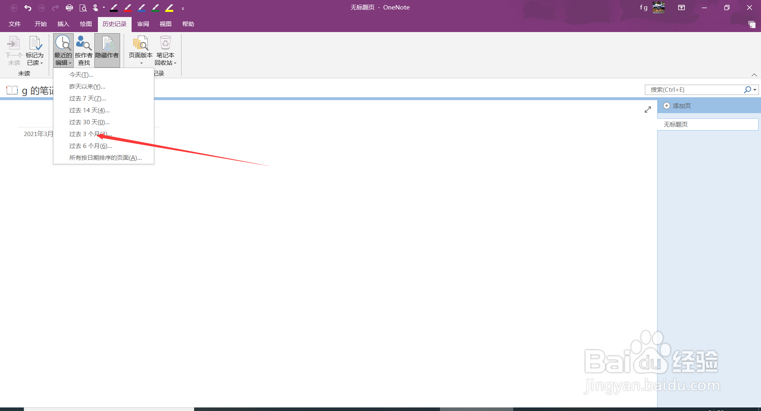This screenshot has height=411, width=761.
Task: Choose 所有按日期排序的页面(A)... menu item
Action: [103, 158]
